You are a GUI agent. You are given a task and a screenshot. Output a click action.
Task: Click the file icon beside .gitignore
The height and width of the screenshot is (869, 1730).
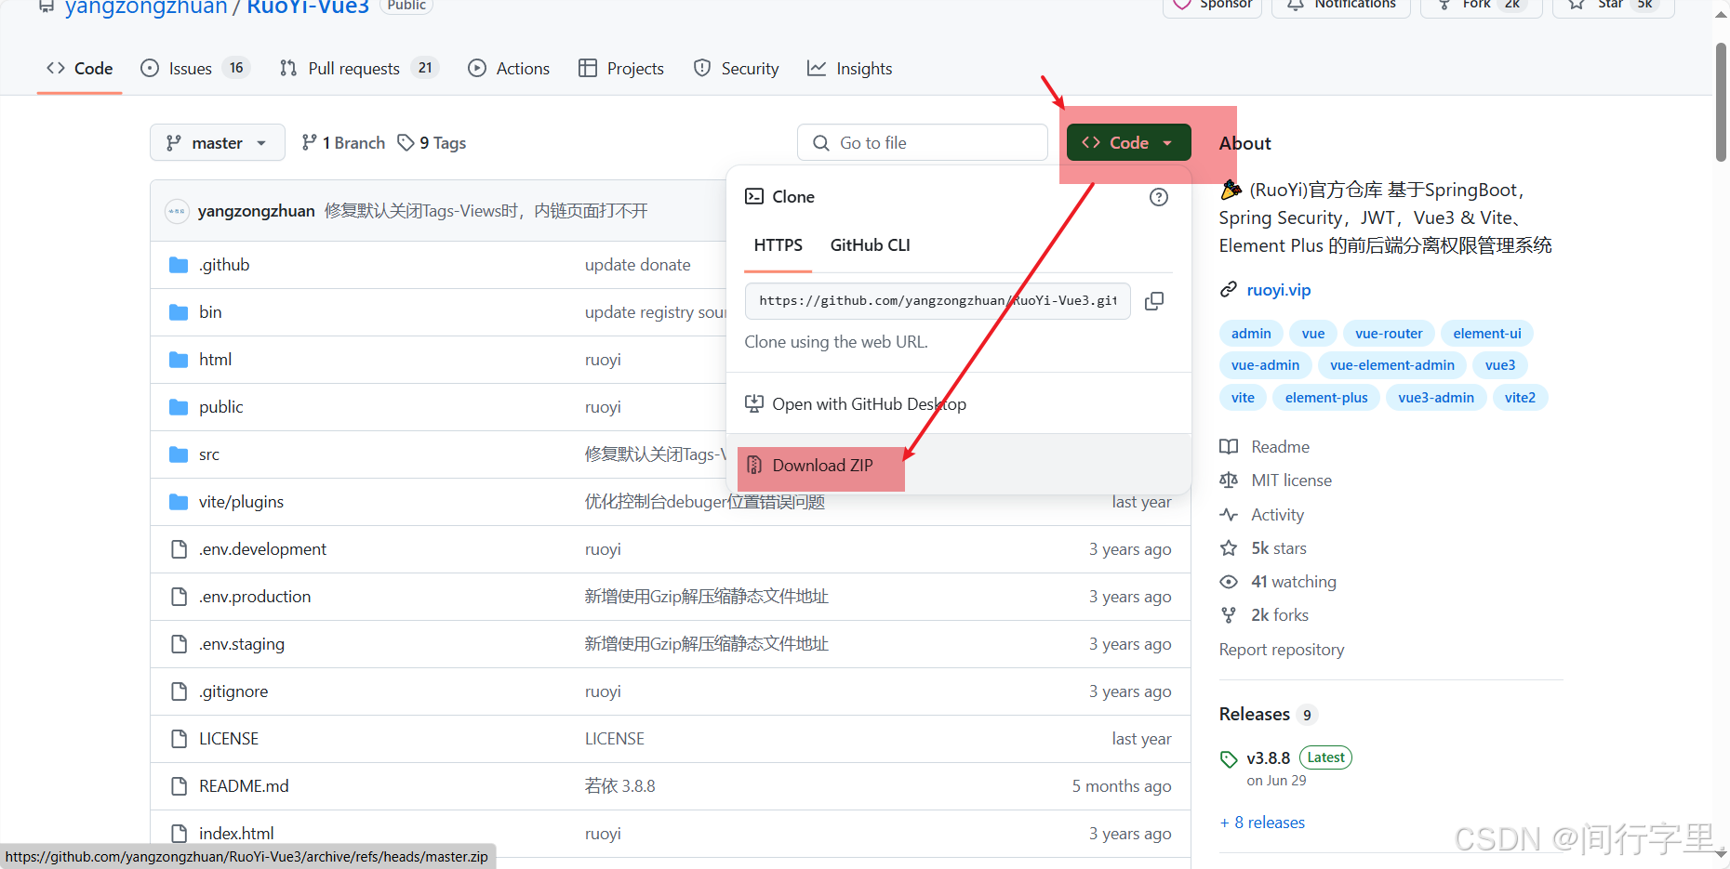click(x=179, y=691)
